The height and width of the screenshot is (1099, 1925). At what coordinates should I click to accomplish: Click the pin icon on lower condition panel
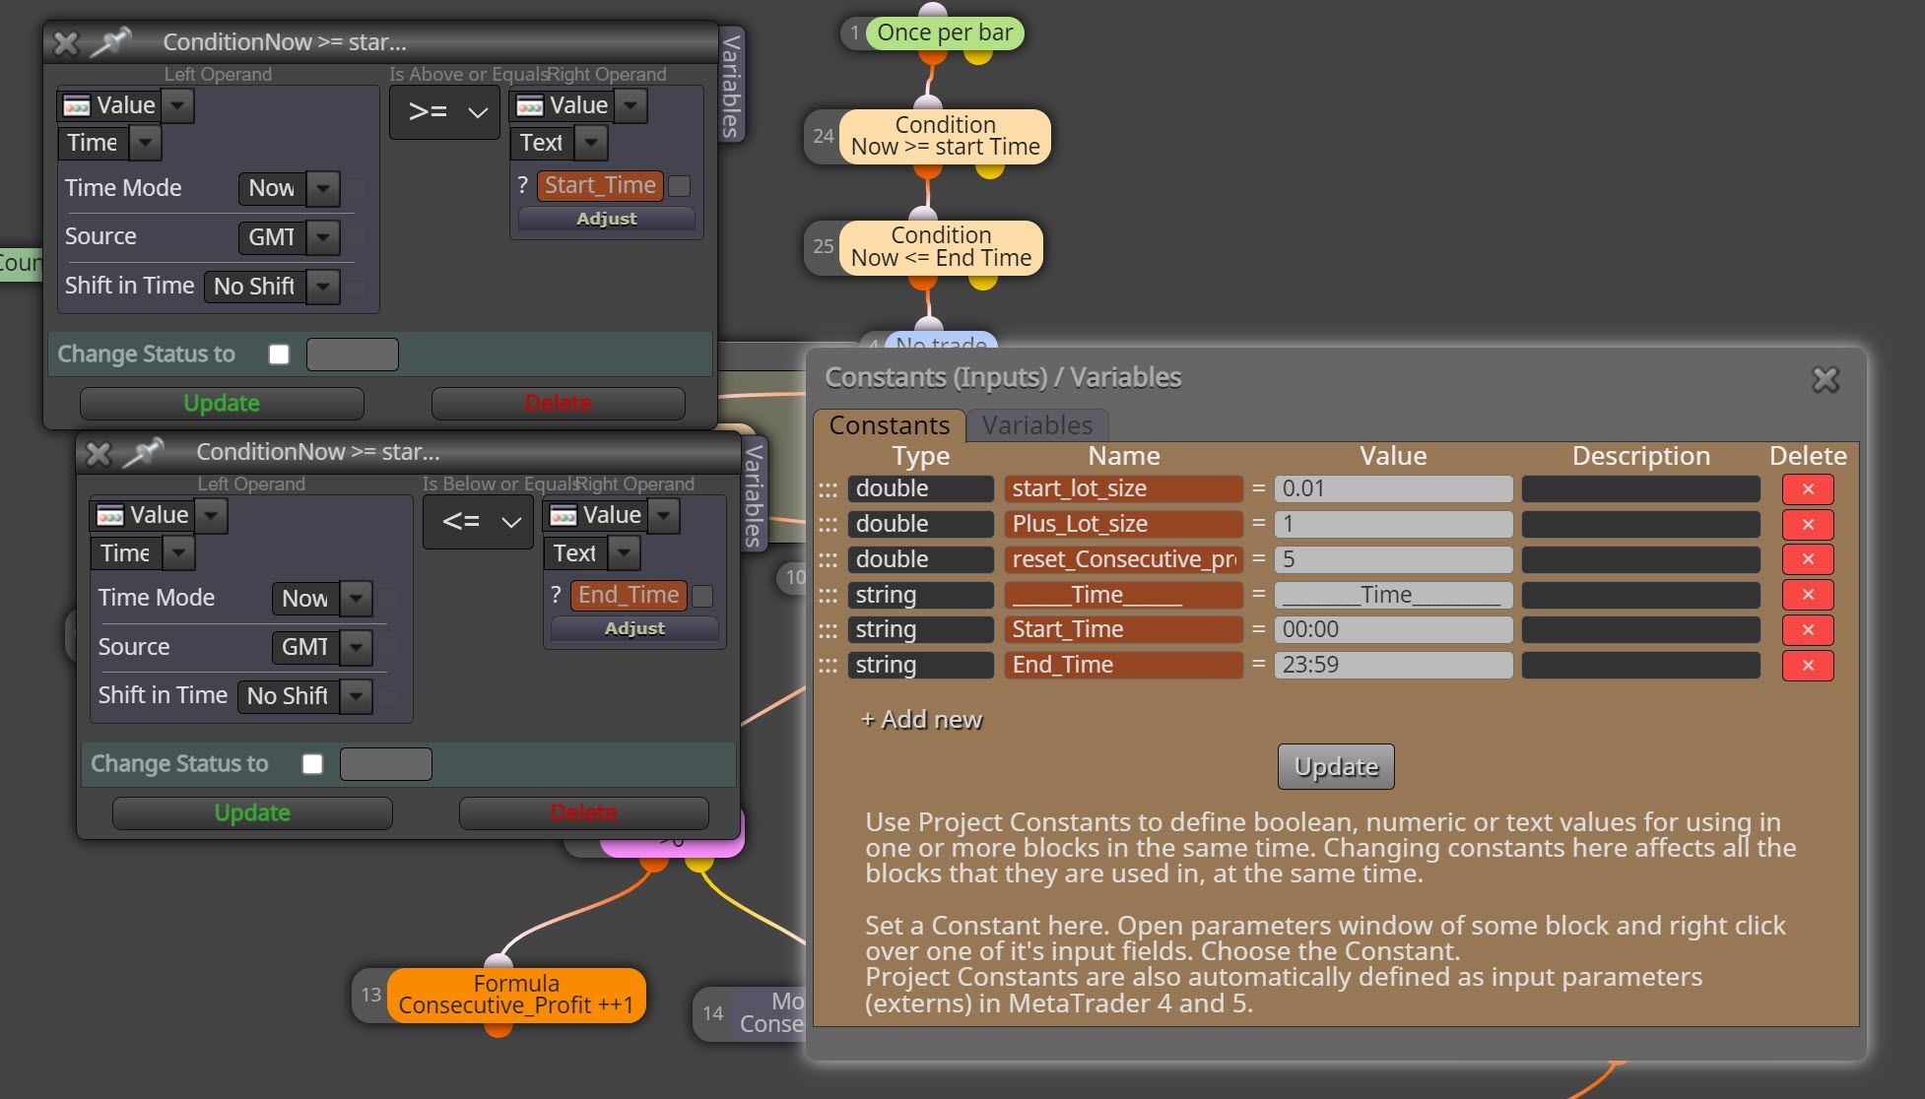[x=144, y=452]
